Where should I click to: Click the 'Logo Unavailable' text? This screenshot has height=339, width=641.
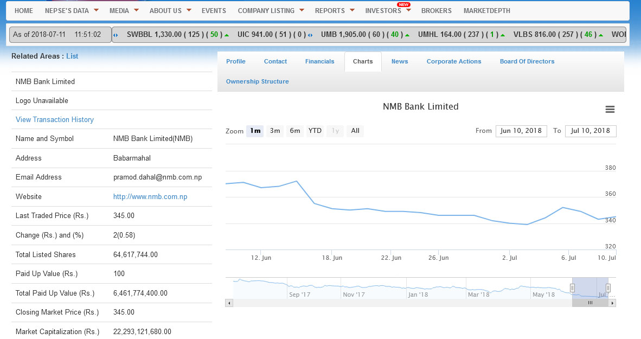(x=42, y=100)
